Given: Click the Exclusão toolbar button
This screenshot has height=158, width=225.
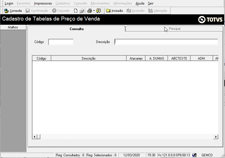Looking at the screenshot, I should 136,11.
